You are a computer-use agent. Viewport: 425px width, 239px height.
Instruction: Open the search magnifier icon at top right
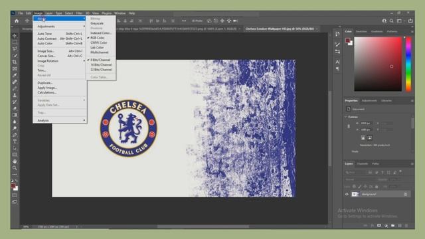point(392,21)
